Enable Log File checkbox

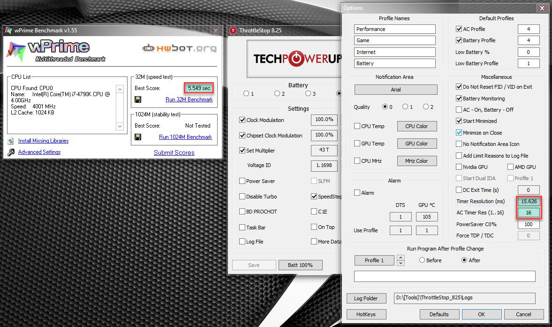coord(242,242)
